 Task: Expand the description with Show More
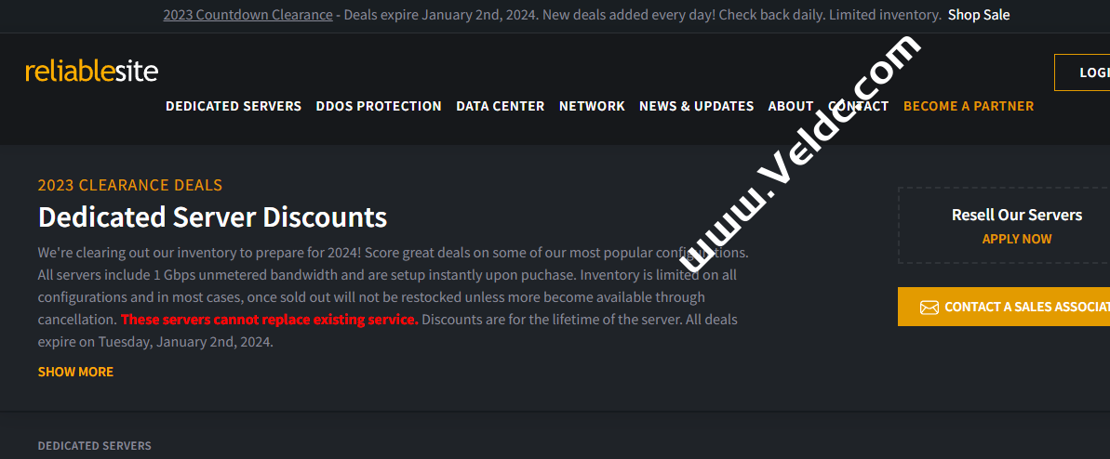click(75, 372)
